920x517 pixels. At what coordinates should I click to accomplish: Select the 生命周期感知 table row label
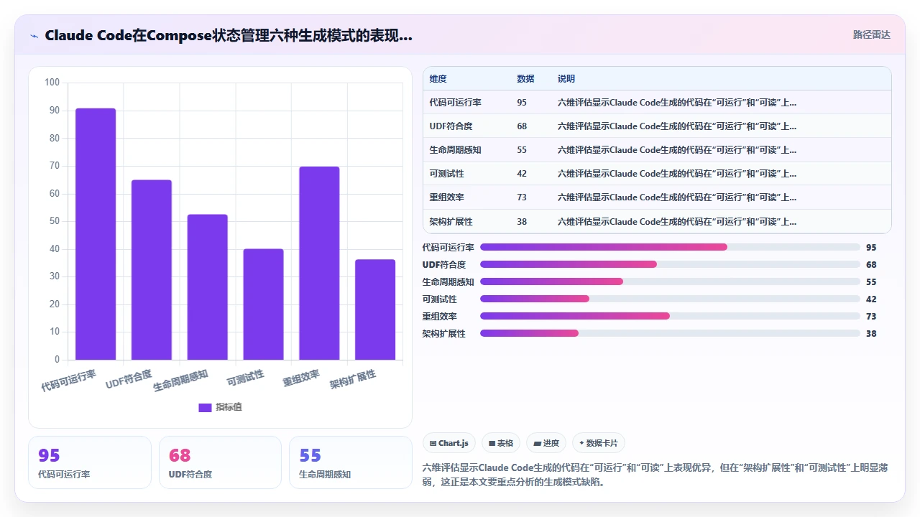coord(456,150)
